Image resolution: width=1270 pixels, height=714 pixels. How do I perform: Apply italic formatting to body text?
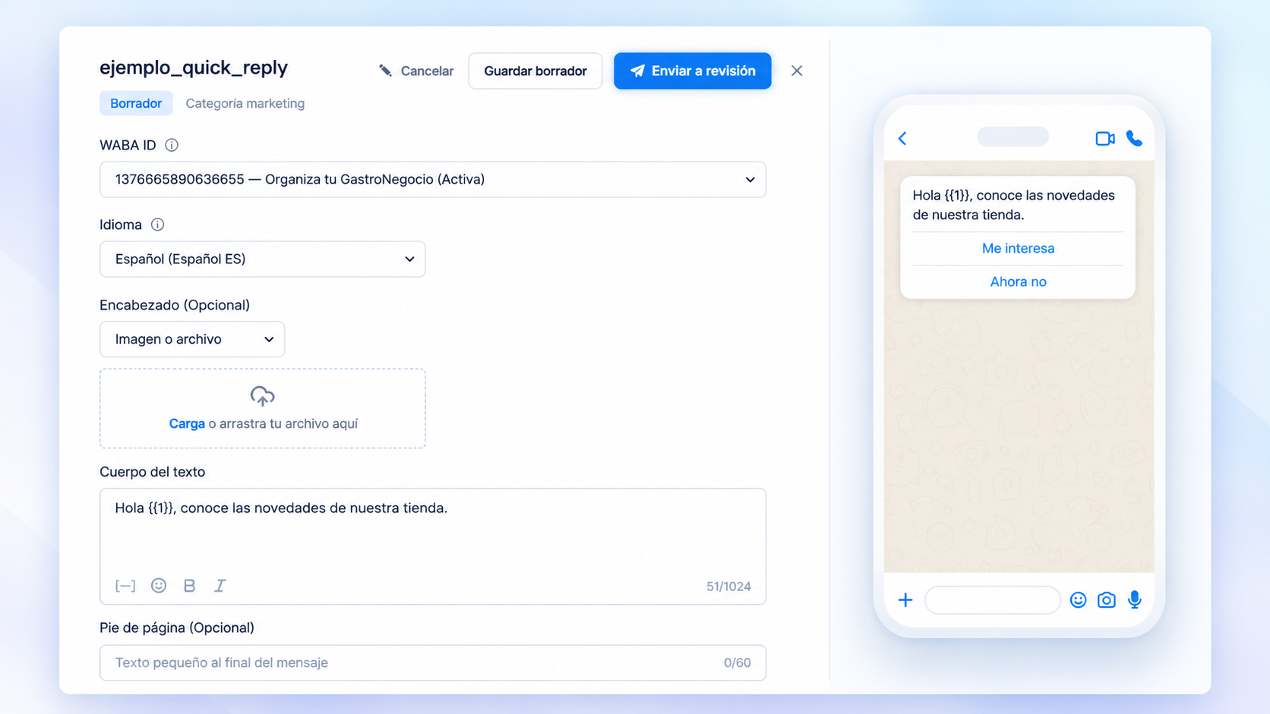220,586
